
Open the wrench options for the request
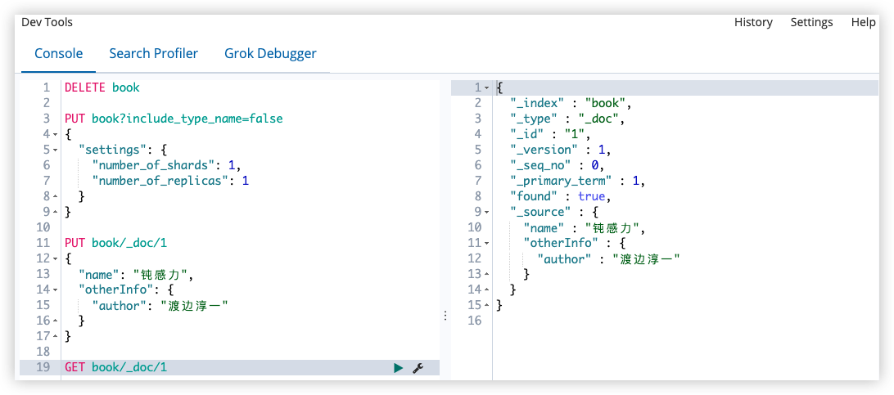pos(418,368)
